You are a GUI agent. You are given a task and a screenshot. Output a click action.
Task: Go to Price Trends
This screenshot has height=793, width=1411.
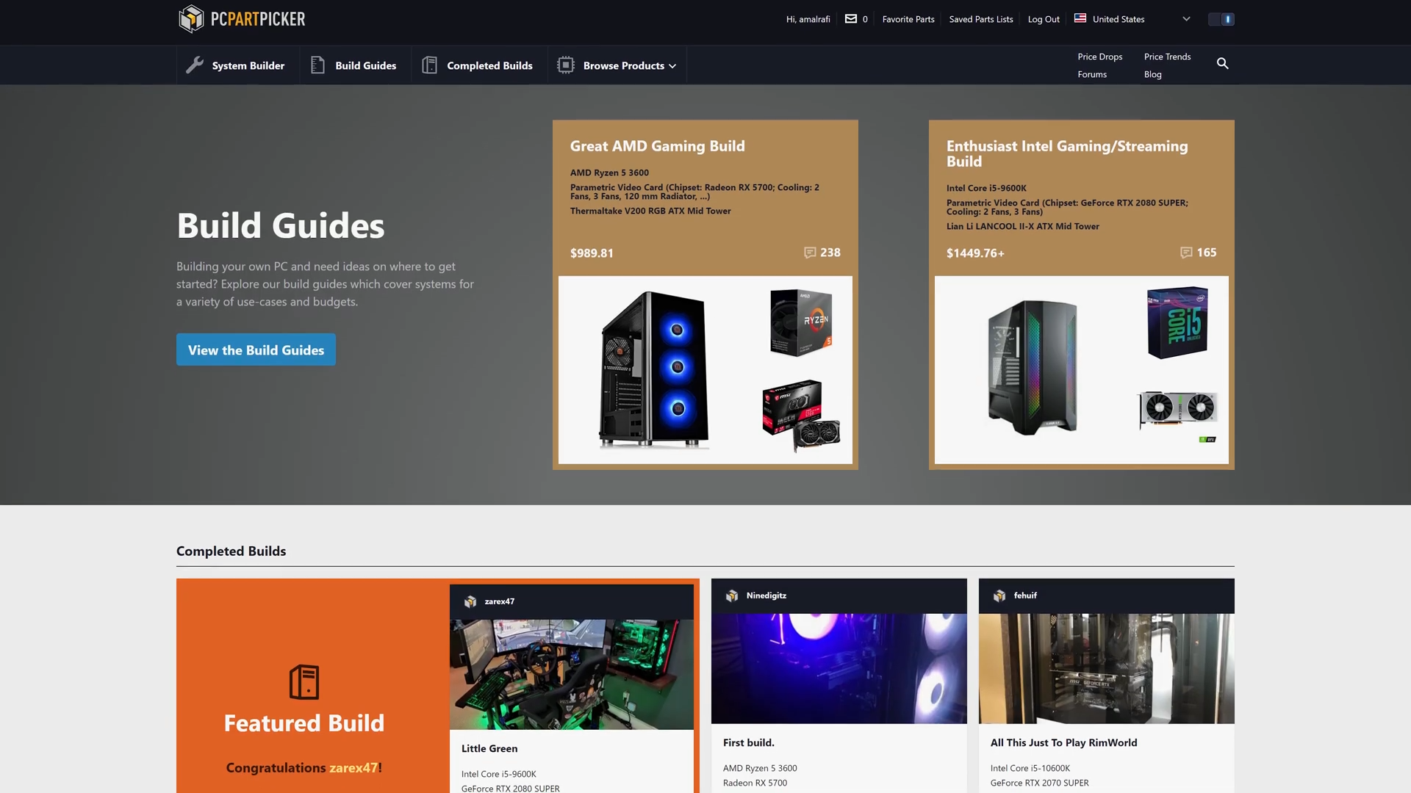(1167, 57)
